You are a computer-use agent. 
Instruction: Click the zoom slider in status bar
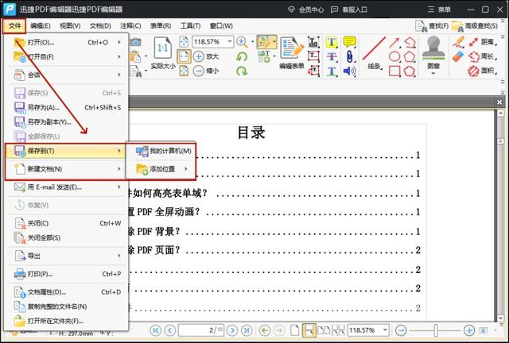435,330
